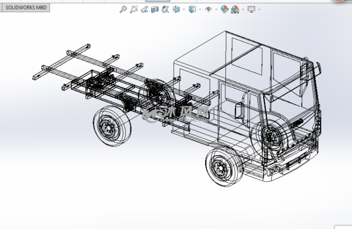
Task: Click the Zoom to Fit icon
Action: (123, 9)
